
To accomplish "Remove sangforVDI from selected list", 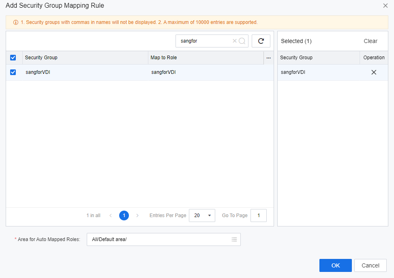I will [x=374, y=72].
